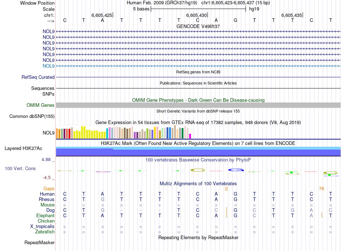Click the magenta bar in the GTEx chart
This screenshot has height=251, width=341.
190,136
